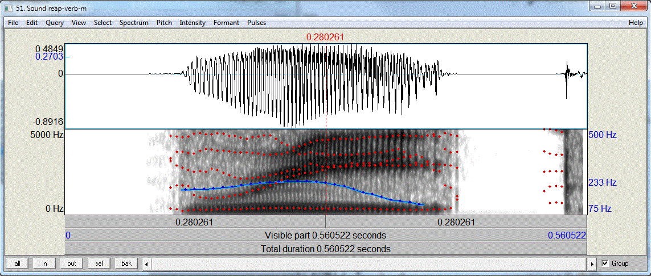Image resolution: width=651 pixels, height=276 pixels.
Task: Open the Help menu
Action: coord(635,23)
